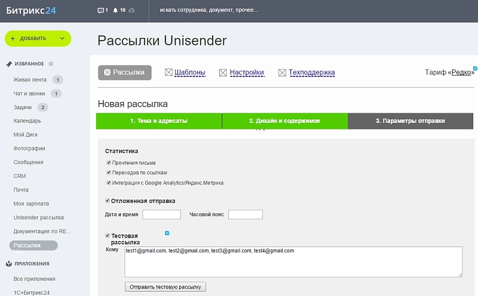Go to step 2 Дизайн и содержимое
This screenshot has width=478, height=296.
point(284,121)
